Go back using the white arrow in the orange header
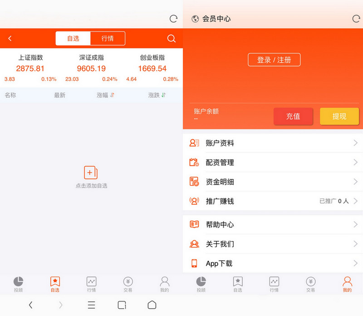Screen dimensions: 363x316 [x=10, y=39]
